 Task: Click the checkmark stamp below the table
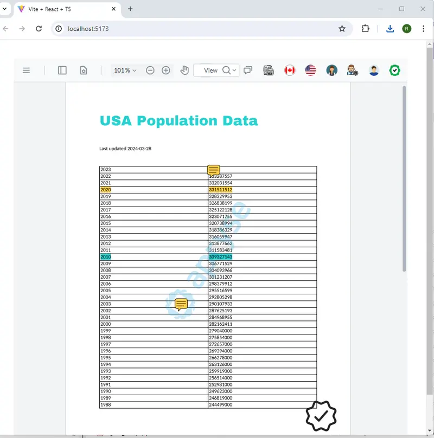[321, 416]
